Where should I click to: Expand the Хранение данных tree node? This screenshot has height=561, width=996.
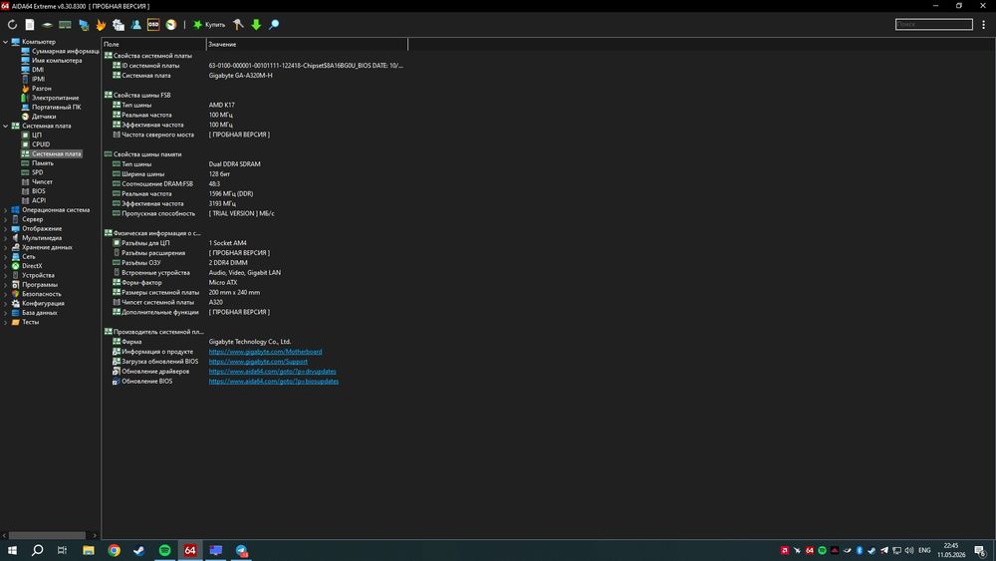tap(6, 247)
